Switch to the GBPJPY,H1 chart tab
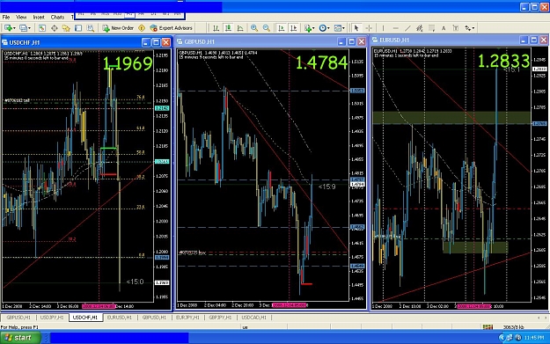The image size is (550, 344). tap(220, 318)
